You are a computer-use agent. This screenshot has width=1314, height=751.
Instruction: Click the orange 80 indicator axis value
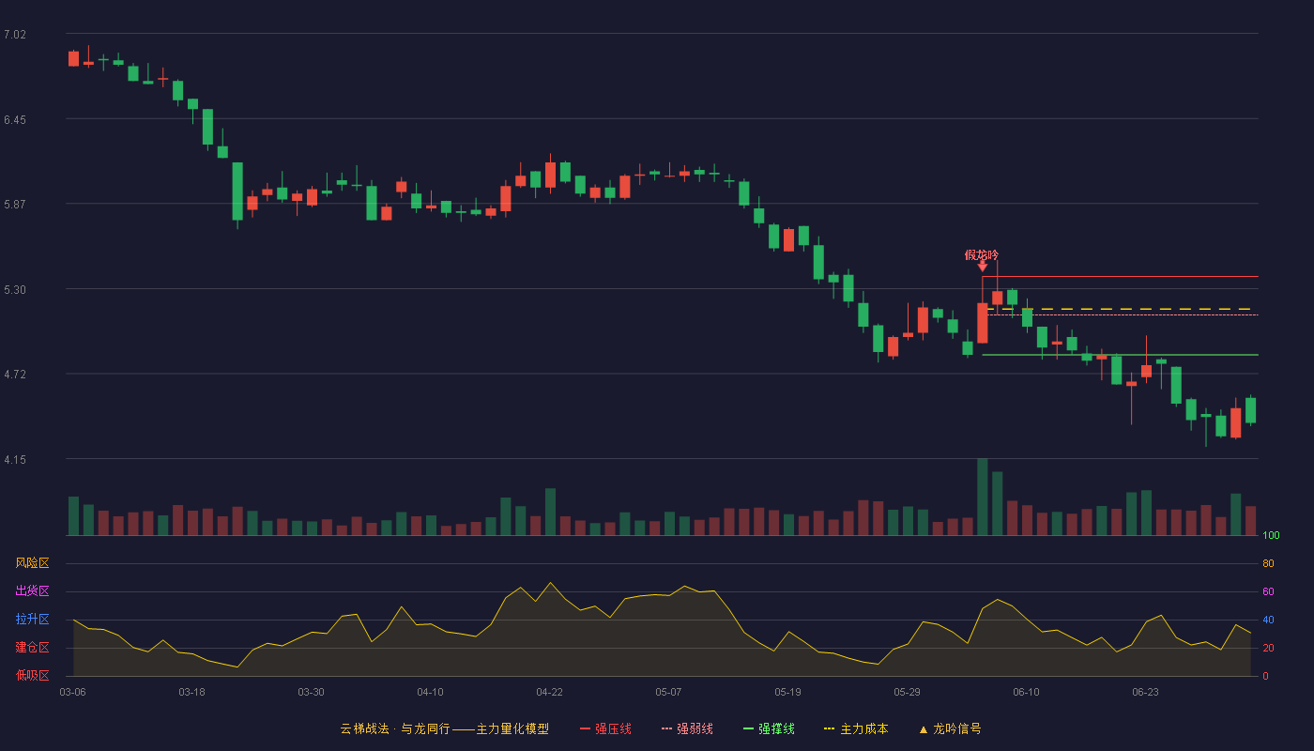[x=1268, y=563]
